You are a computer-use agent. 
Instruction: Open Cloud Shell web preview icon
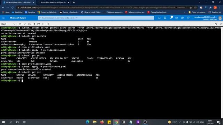pyautogui.click(x=48, y=24)
